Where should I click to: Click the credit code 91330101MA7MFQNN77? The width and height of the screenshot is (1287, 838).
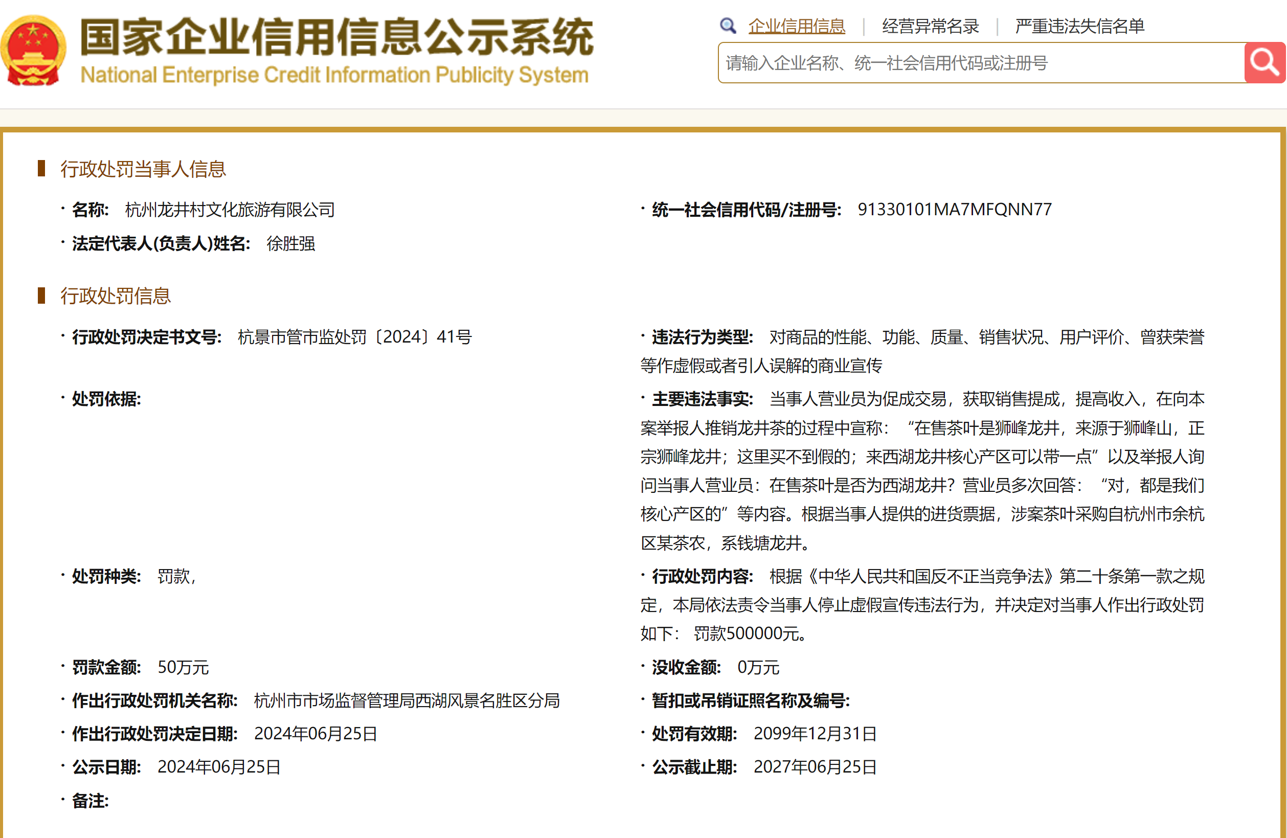pos(955,209)
